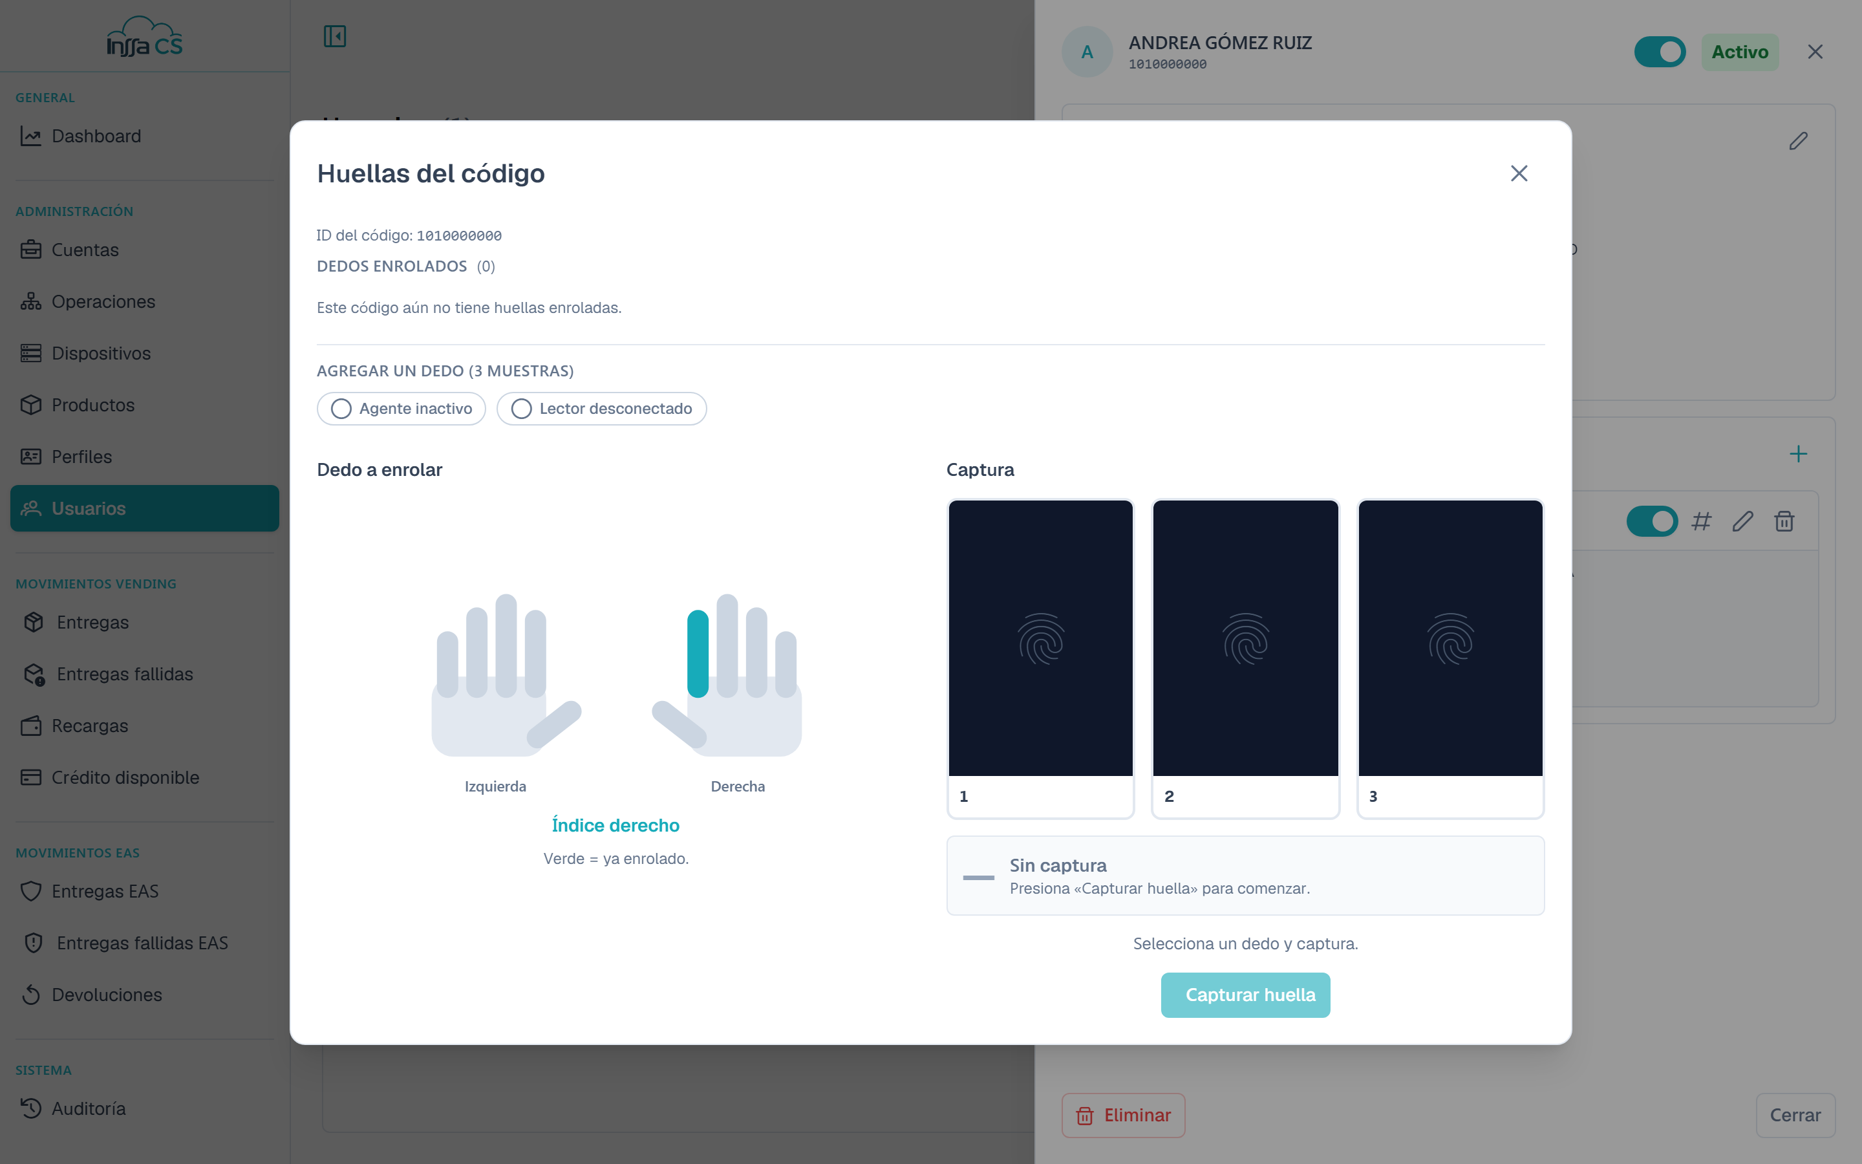
Task: Open Entregas package icon
Action: click(33, 622)
